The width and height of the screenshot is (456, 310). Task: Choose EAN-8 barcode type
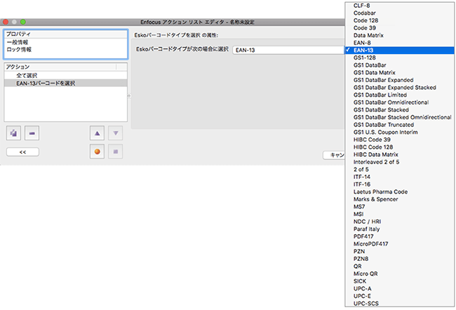(400, 43)
